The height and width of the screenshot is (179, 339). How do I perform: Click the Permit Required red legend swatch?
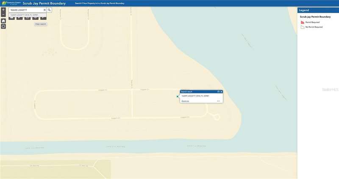(x=303, y=22)
